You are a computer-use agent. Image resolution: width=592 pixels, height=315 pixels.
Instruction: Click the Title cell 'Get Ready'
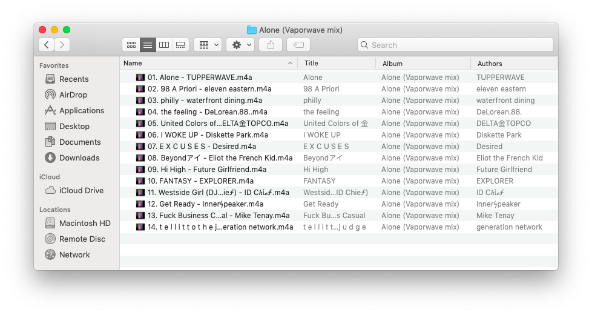321,204
